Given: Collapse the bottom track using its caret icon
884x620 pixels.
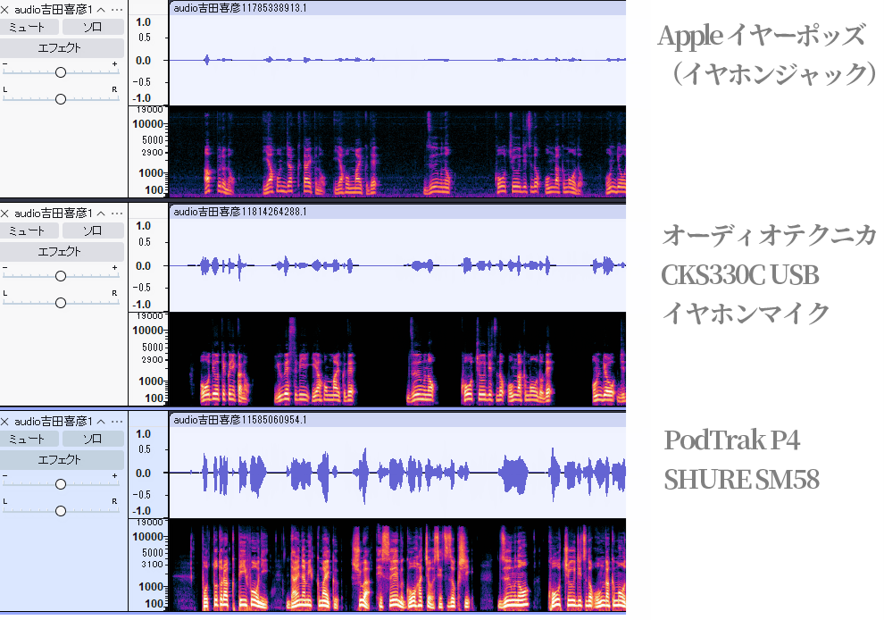Looking at the screenshot, I should (x=102, y=422).
